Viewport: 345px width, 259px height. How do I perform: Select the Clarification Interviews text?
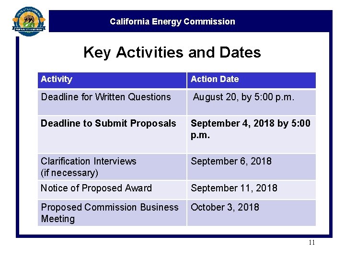(x=89, y=161)
